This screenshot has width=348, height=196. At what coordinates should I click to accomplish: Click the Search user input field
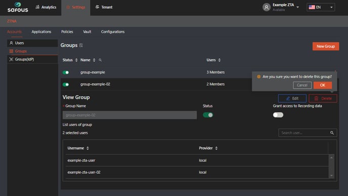304,133
